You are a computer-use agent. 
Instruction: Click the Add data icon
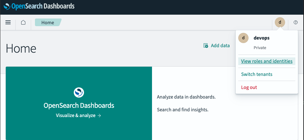(206, 46)
